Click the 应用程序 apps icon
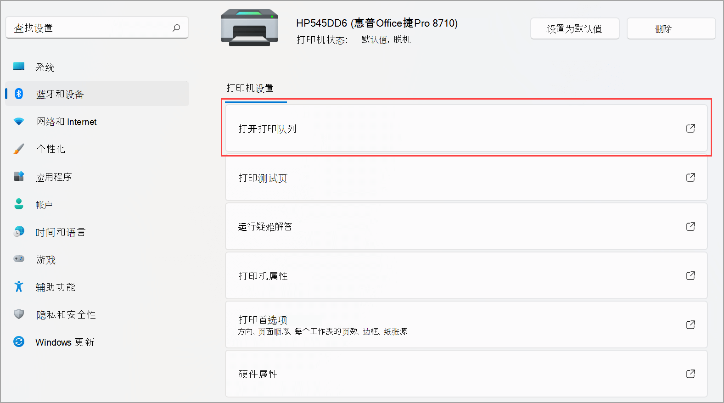Viewport: 724px width, 403px height. point(19,176)
